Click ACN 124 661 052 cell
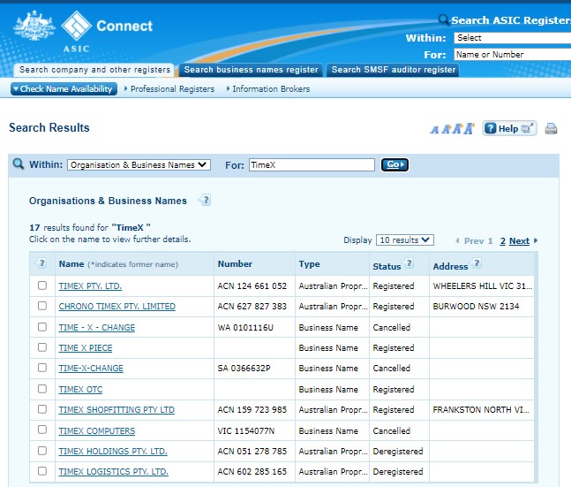 coord(252,286)
